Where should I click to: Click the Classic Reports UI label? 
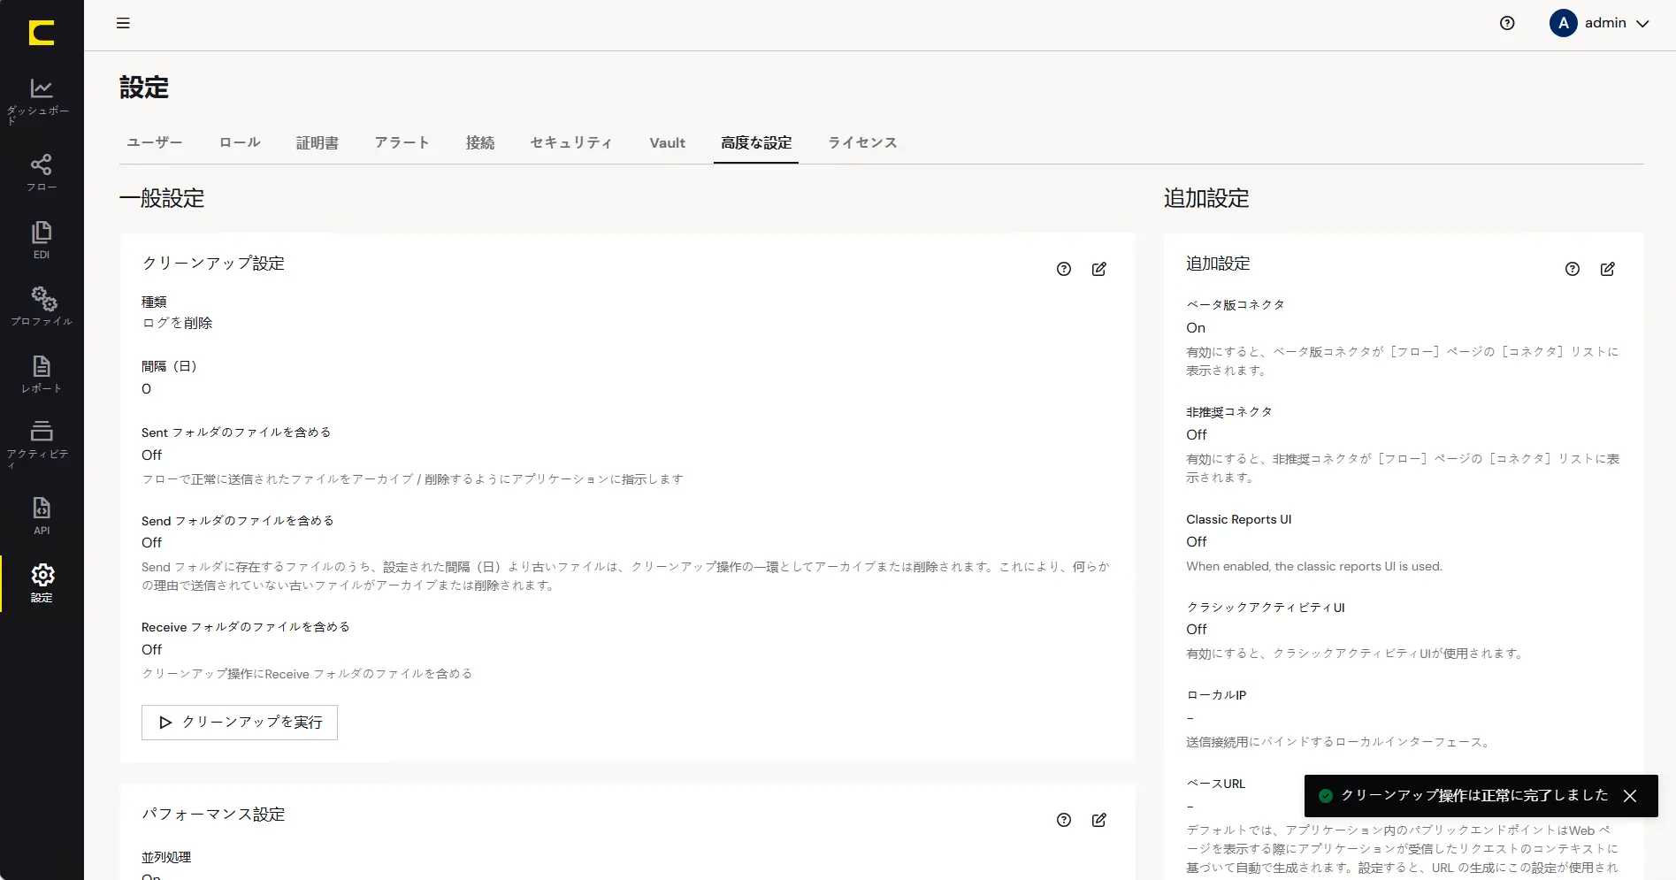click(x=1239, y=519)
